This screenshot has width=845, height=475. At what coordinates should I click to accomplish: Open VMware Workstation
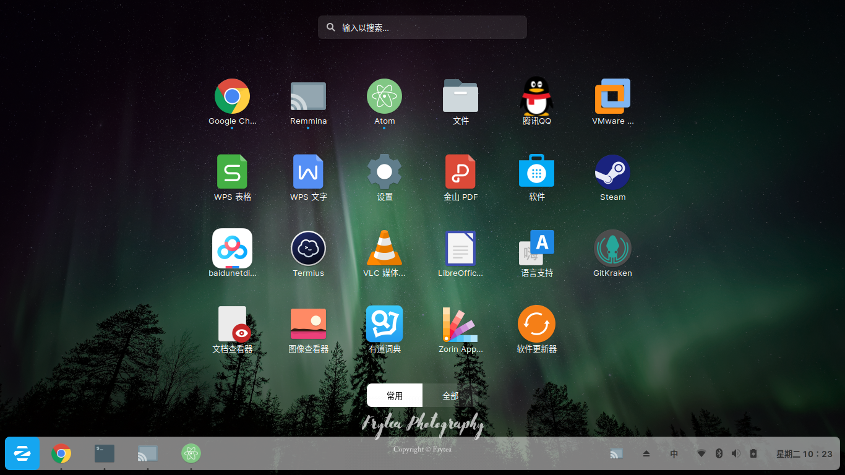coord(612,96)
